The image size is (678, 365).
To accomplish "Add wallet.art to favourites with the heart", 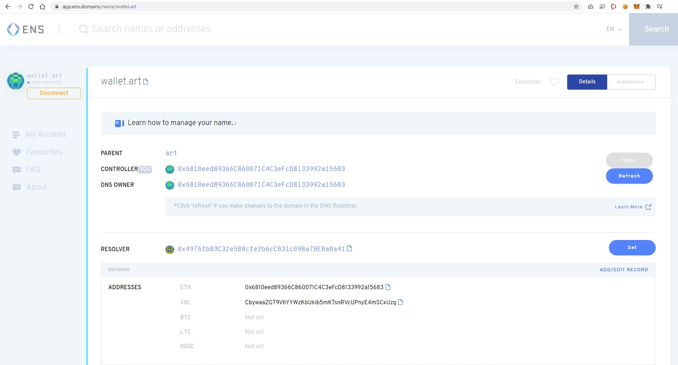I will tap(554, 82).
